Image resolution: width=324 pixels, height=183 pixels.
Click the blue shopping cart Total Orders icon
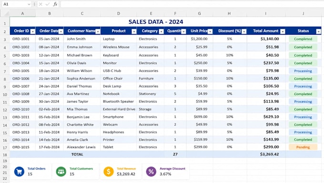pos(19,172)
